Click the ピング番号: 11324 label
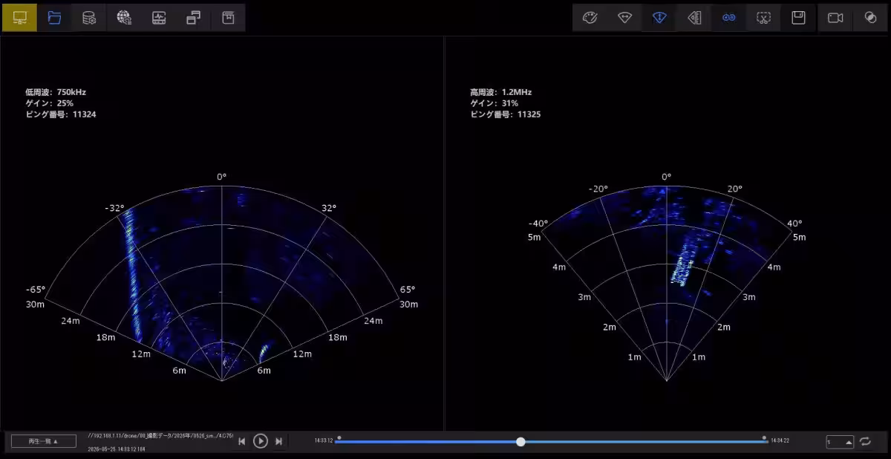 coord(61,114)
